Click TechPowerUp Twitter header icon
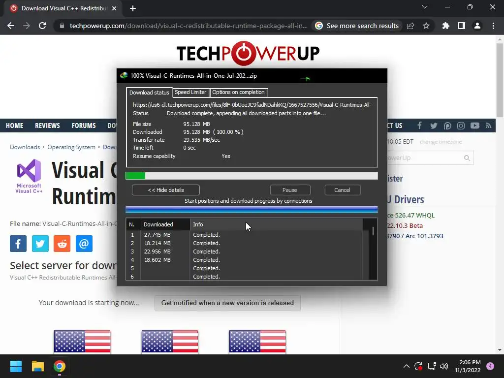Viewport: 504px width, 378px height. 434,126
